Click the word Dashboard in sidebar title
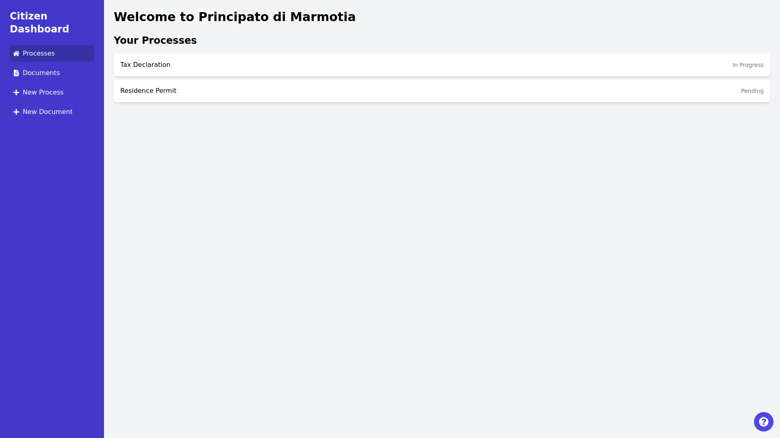 pyautogui.click(x=39, y=29)
